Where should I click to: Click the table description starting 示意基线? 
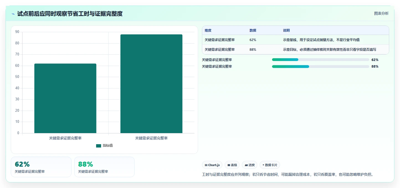(321, 40)
